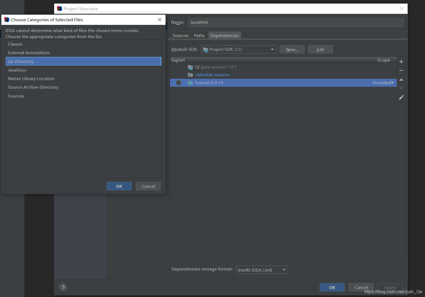Click the module Name input field
425x297 pixels.
296,22
